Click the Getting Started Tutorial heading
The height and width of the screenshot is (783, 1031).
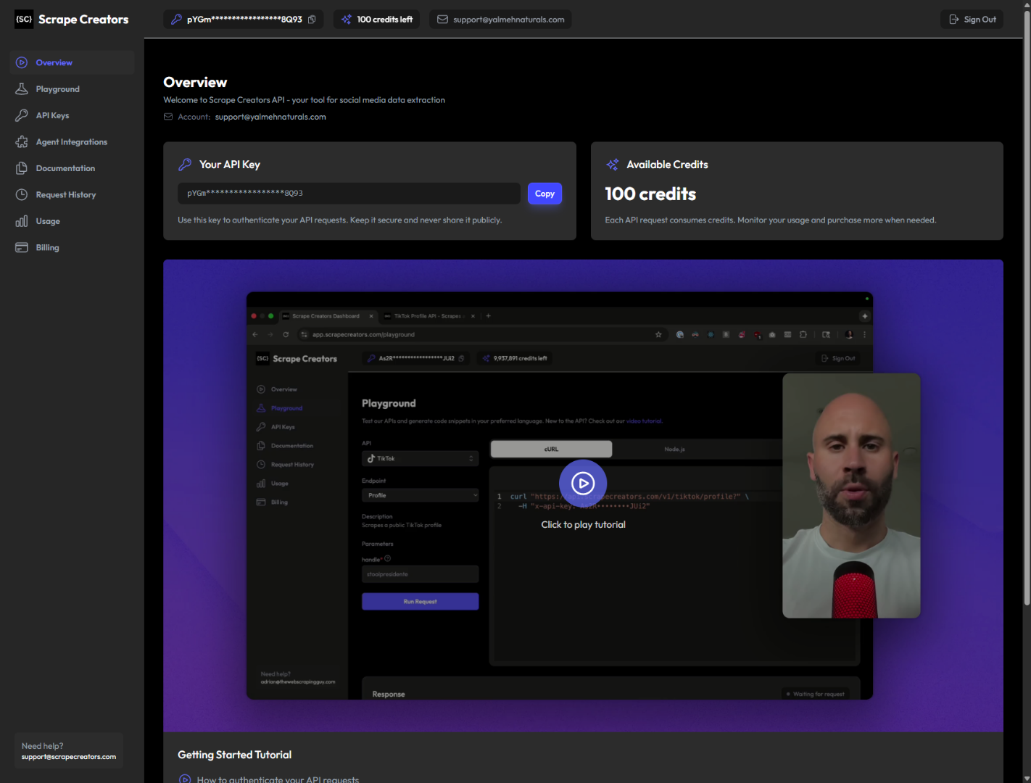point(235,755)
